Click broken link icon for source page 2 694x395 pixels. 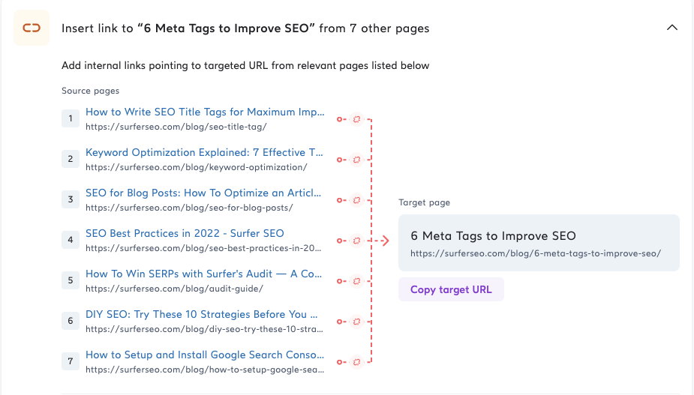pos(356,160)
